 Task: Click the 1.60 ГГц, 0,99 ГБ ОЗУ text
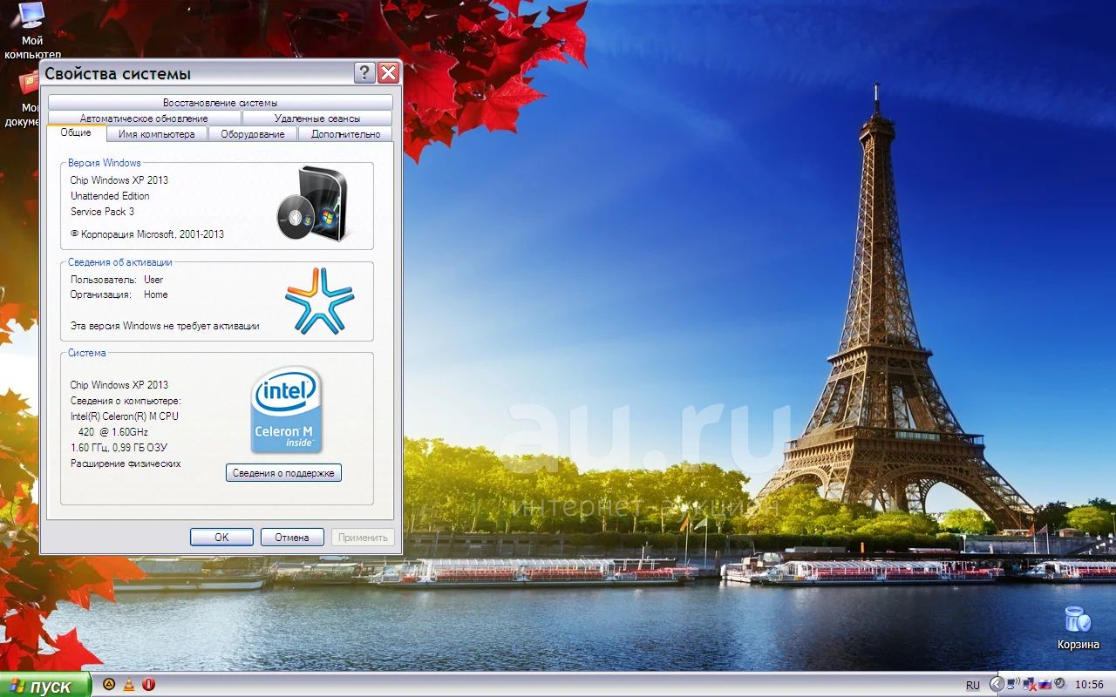pos(119,448)
